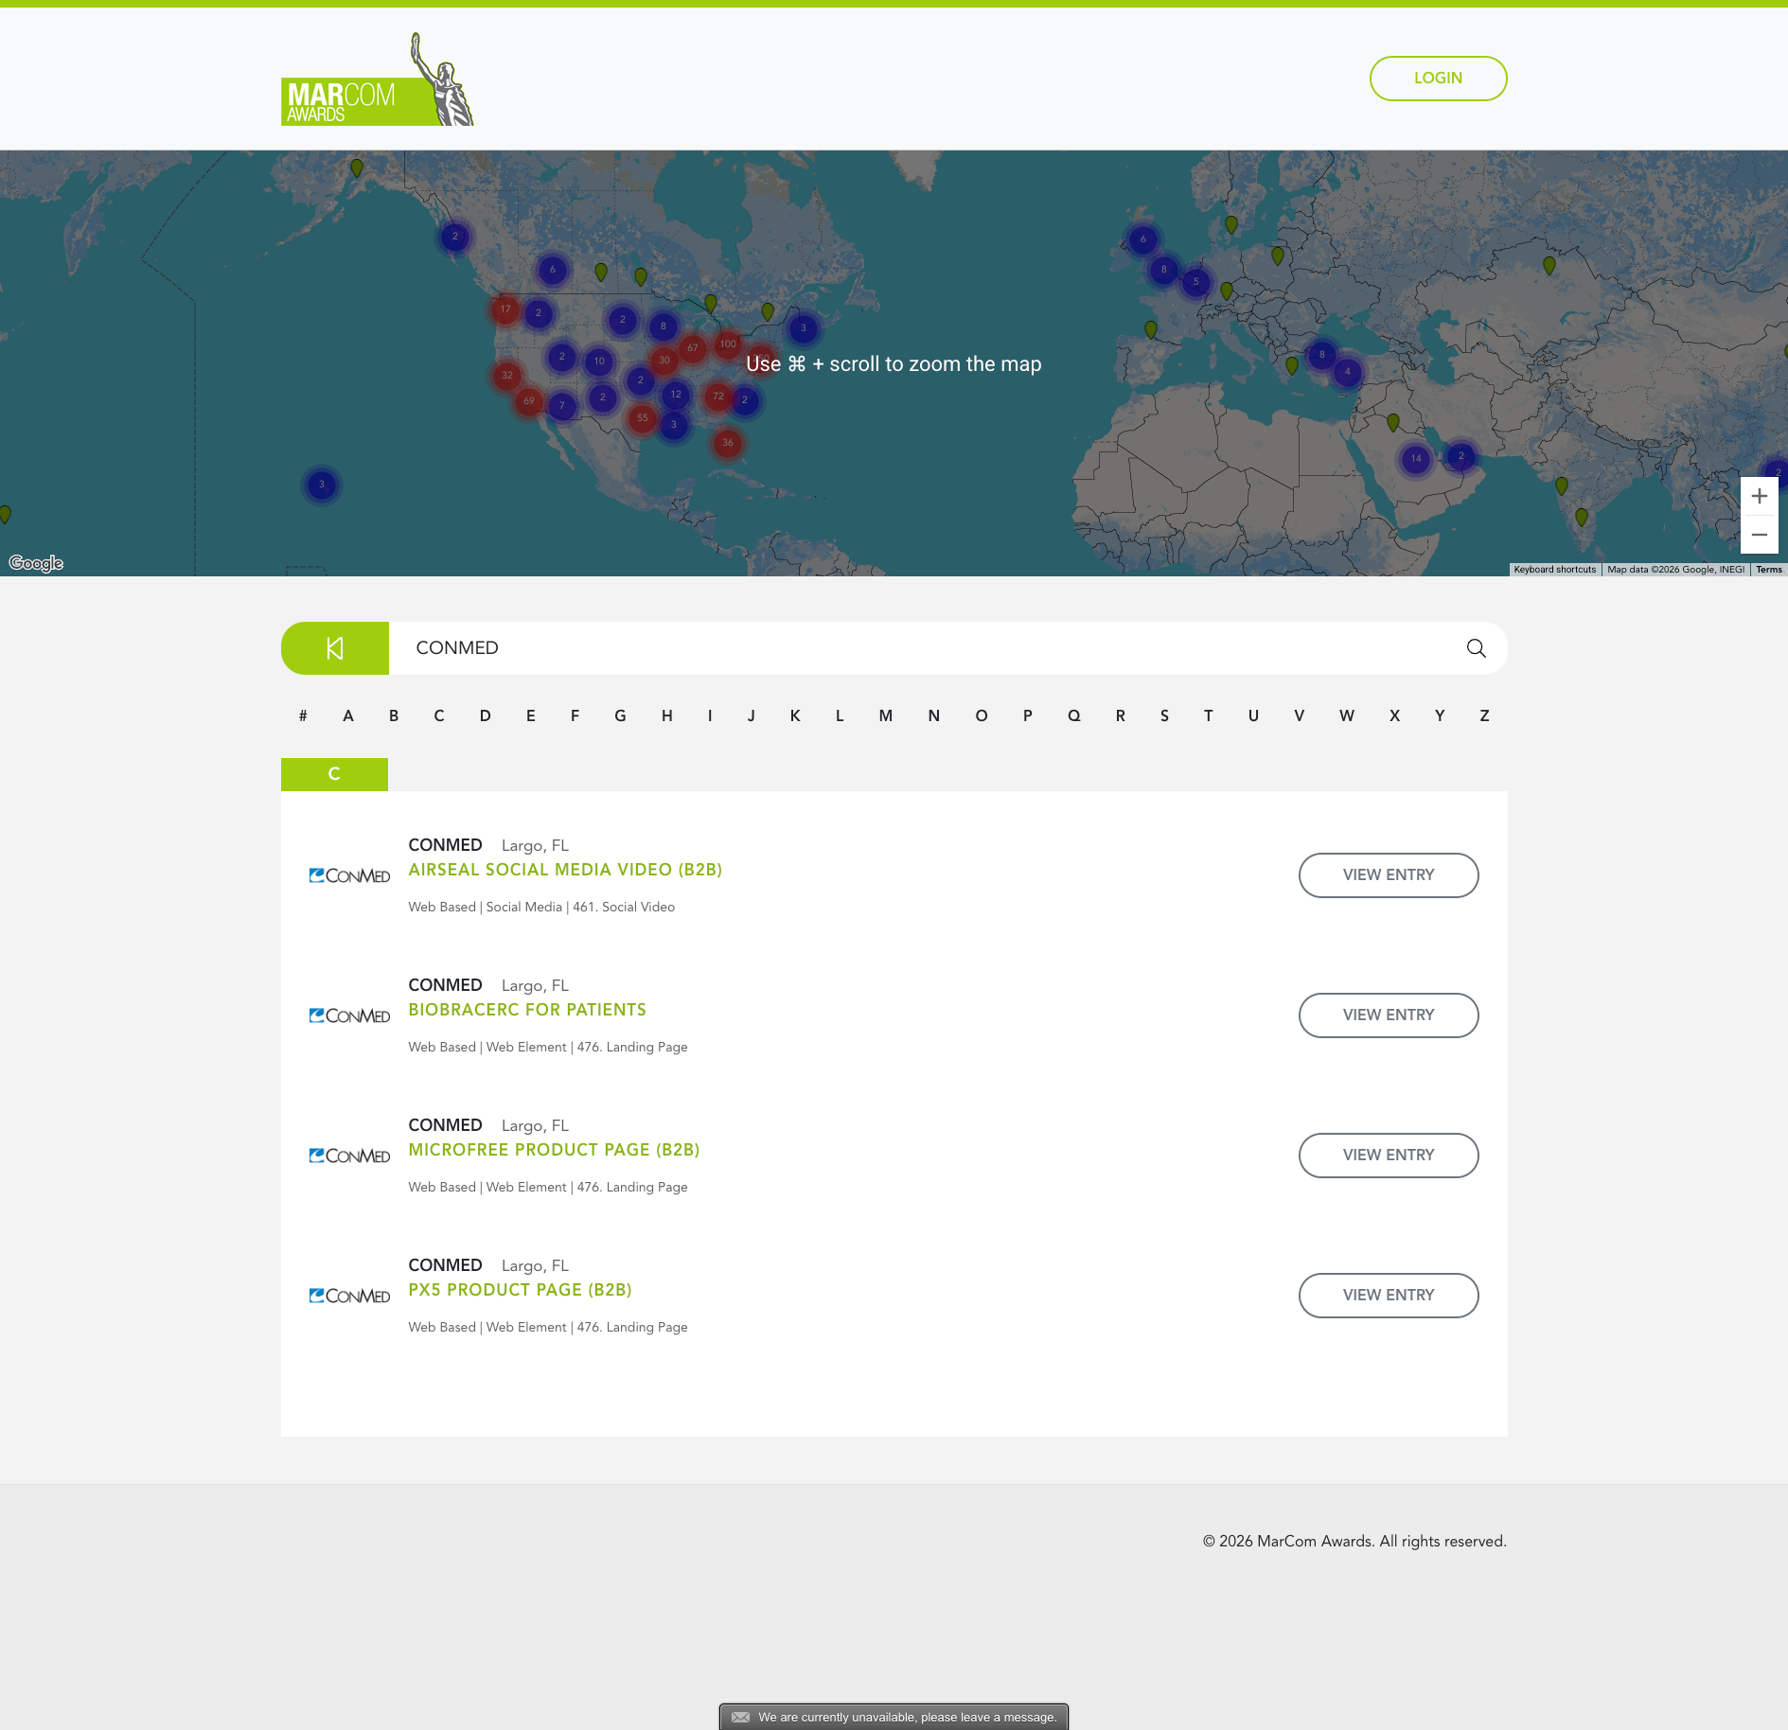Click ConMed logo beside BioBraceRC entry
The width and height of the screenshot is (1788, 1730).
click(x=349, y=1015)
